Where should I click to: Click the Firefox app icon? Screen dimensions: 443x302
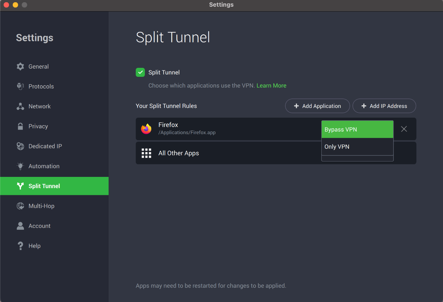146,129
